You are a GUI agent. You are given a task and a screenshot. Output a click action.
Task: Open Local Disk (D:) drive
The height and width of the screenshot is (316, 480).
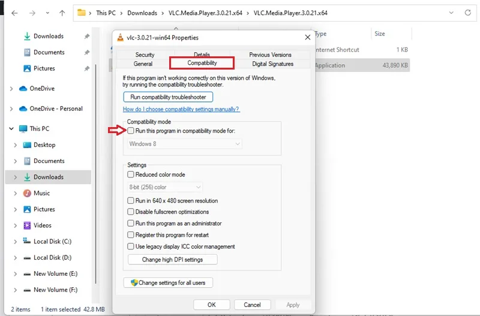click(52, 258)
